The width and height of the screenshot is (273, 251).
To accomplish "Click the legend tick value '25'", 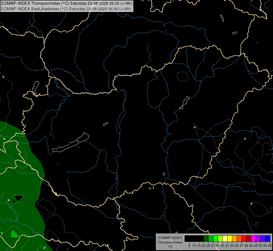I will 208,246.
